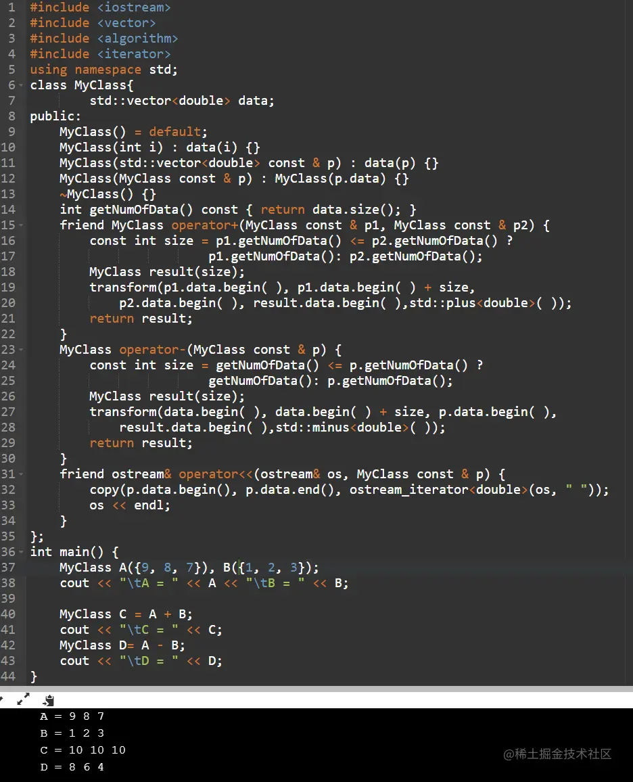Click 'return result;' on line 29

point(141,443)
